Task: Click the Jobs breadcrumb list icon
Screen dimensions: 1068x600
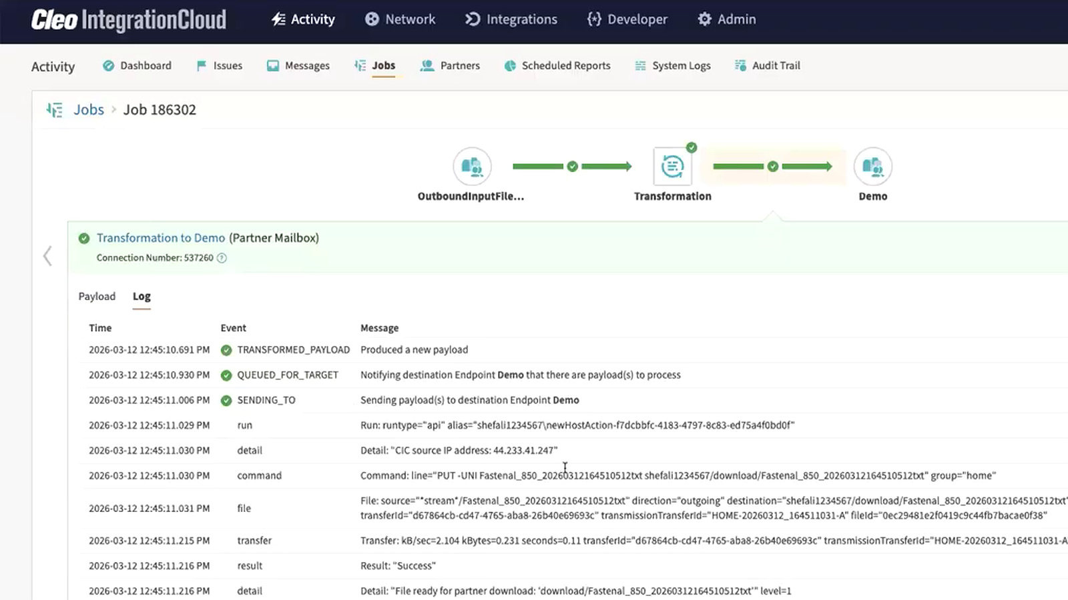Action: click(54, 109)
